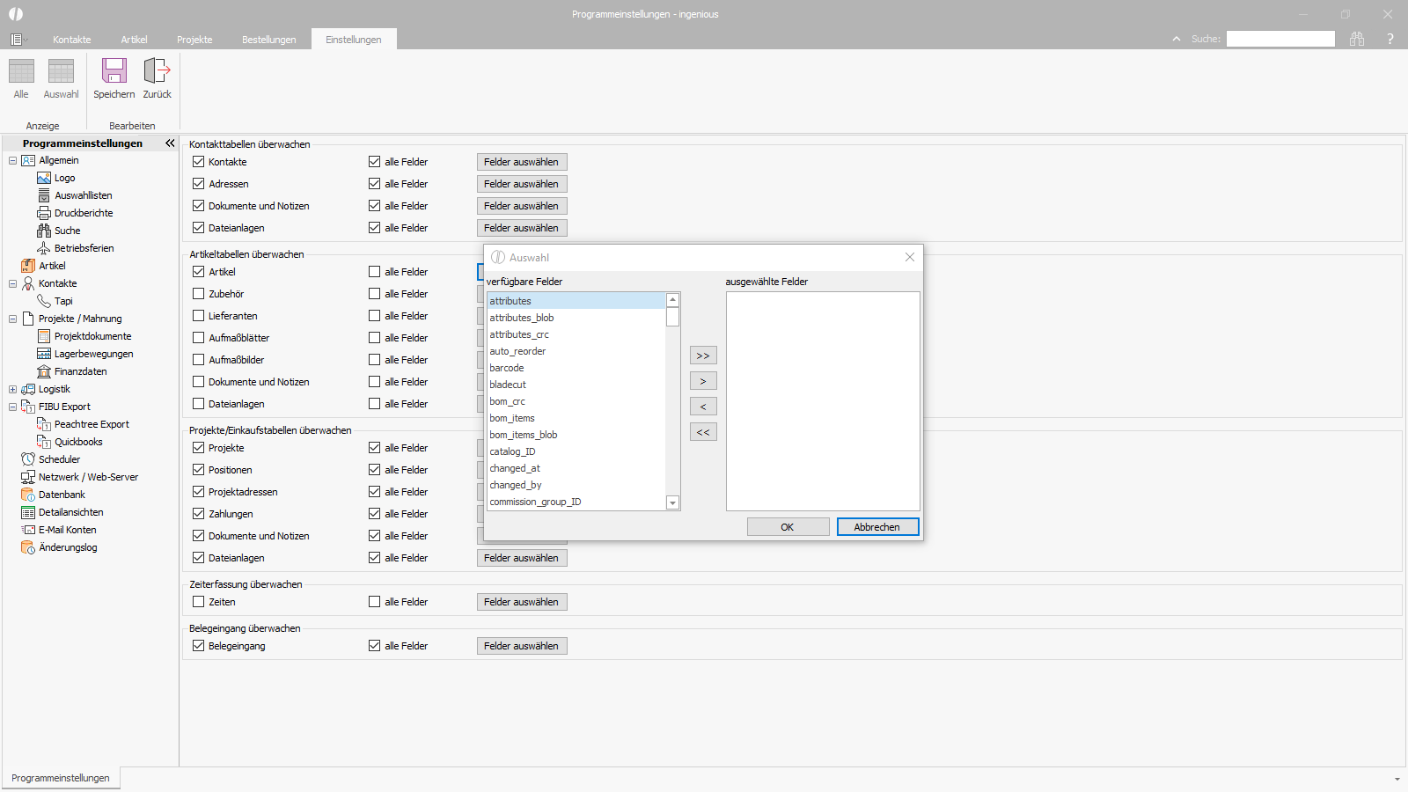This screenshot has height=792, width=1408.
Task: Open Suche settings in the tree
Action: click(x=67, y=231)
